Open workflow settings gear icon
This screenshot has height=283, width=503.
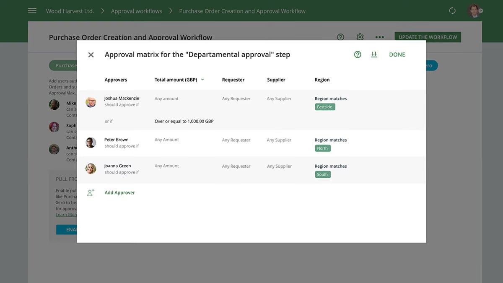coord(360,37)
